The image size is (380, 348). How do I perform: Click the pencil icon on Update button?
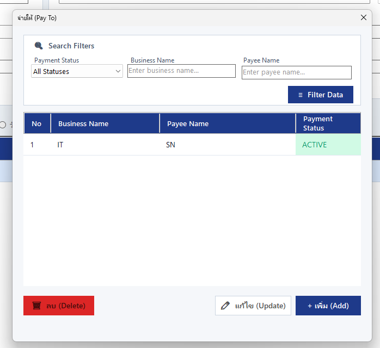click(x=225, y=306)
